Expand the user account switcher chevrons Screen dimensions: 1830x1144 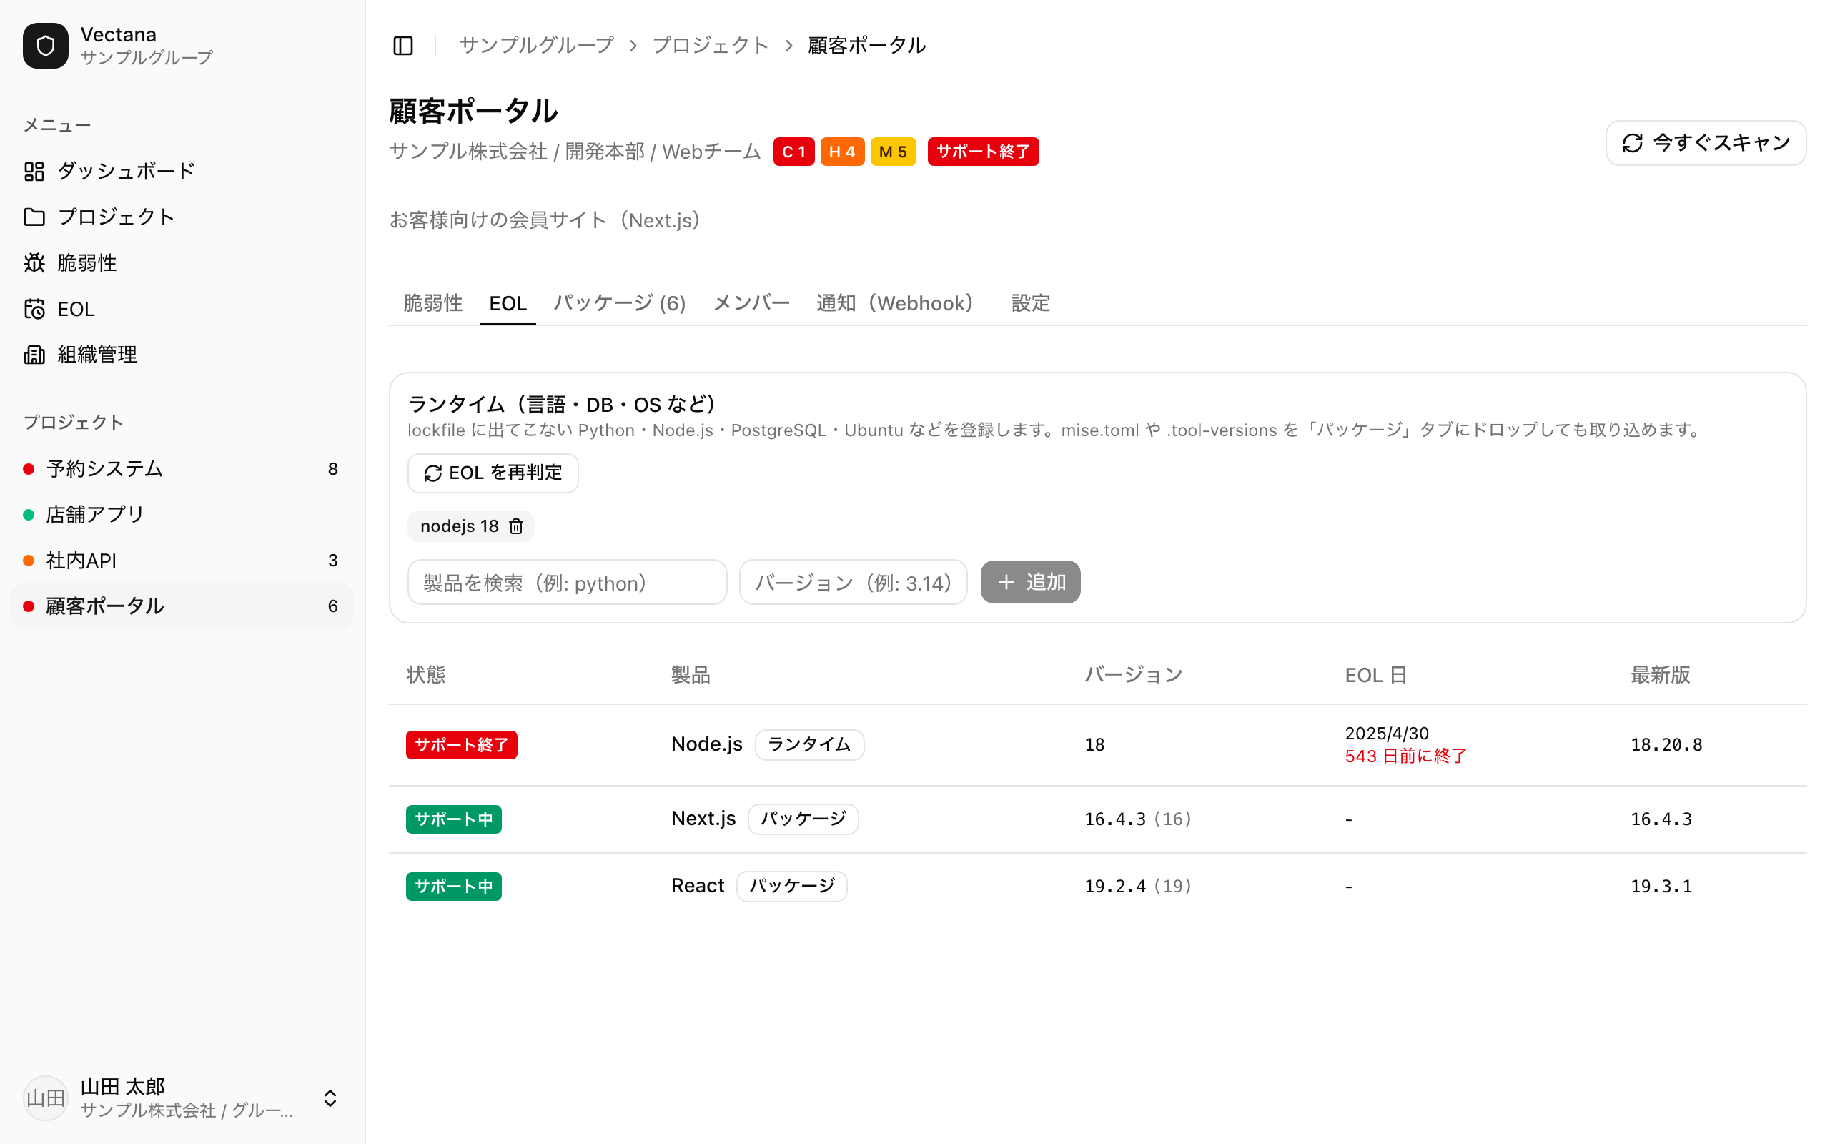[x=330, y=1098]
